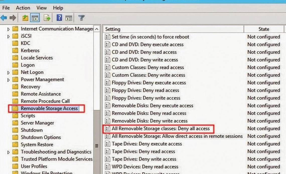Viewport: 286px width, 174px height.
Task: Select the 'Removable Disks: Deny write access' setting
Action: click(x=150, y=121)
